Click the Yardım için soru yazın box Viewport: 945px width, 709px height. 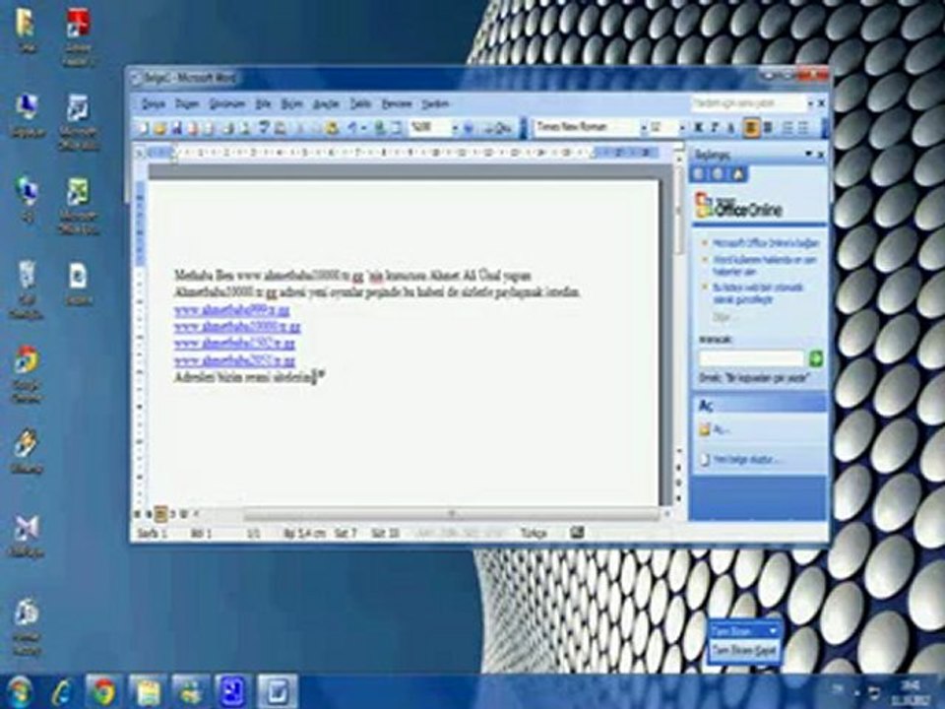click(x=747, y=103)
